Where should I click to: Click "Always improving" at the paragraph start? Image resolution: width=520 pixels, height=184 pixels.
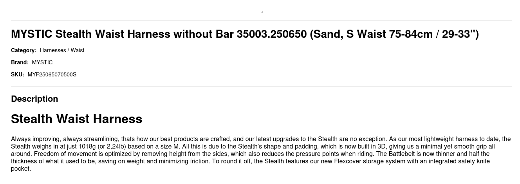pos(35,139)
